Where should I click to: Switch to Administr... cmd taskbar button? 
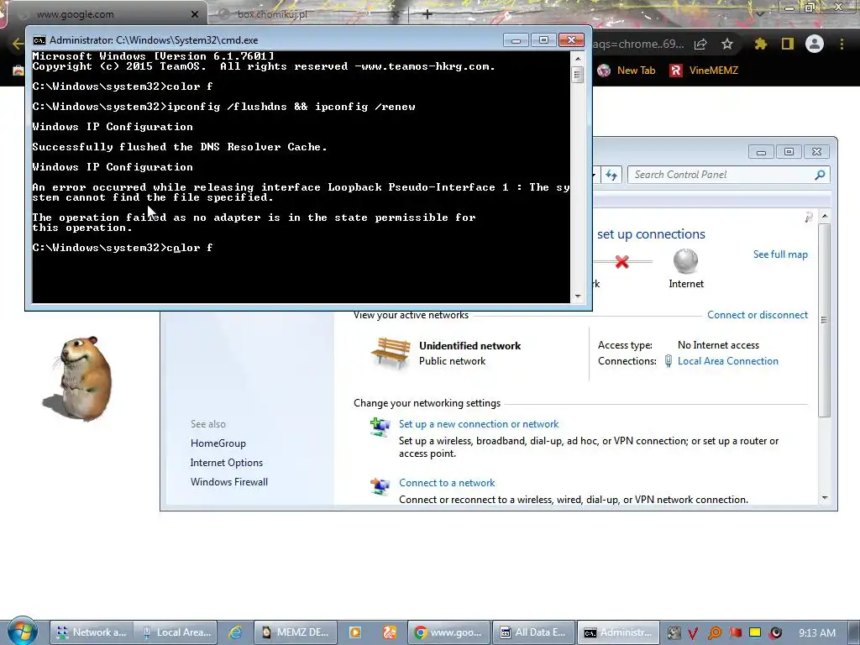[x=618, y=632]
